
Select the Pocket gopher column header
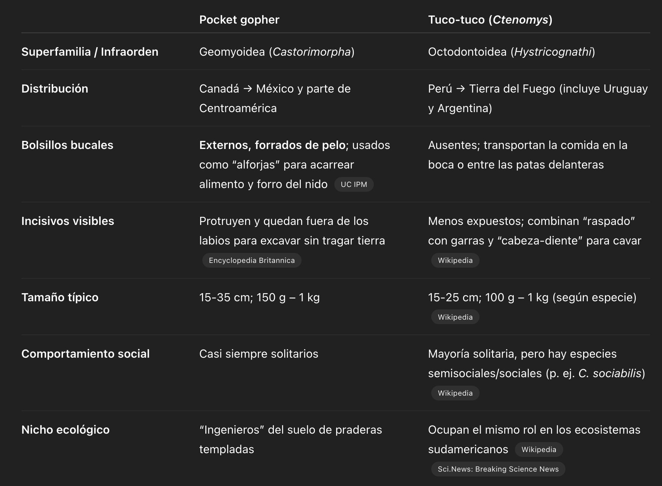239,20
